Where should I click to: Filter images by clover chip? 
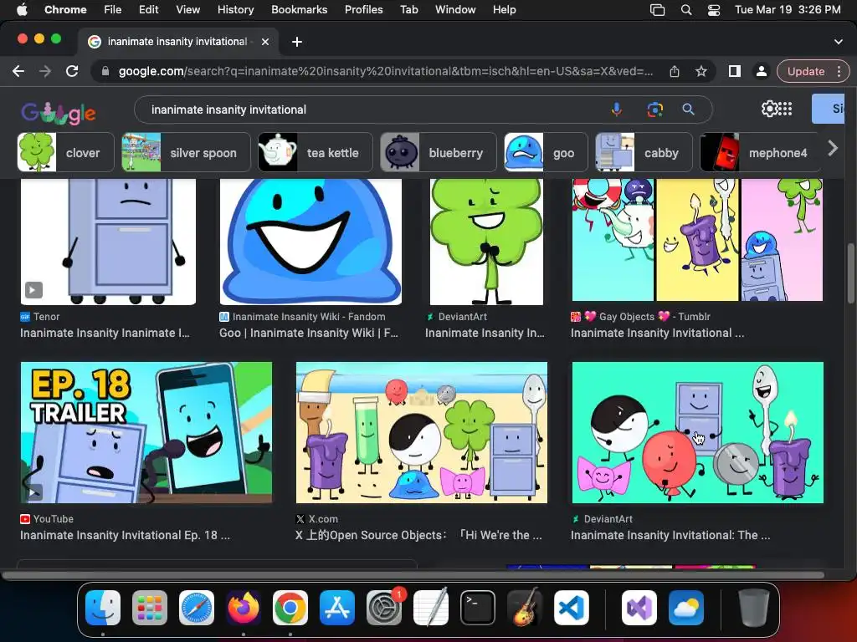point(65,152)
